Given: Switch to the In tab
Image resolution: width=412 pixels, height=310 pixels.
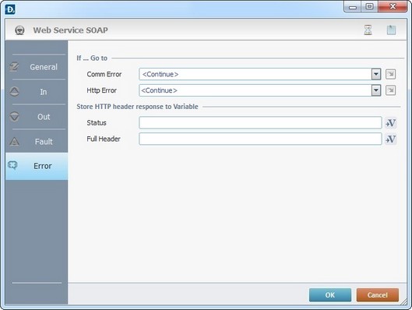Looking at the screenshot, I should (x=37, y=92).
